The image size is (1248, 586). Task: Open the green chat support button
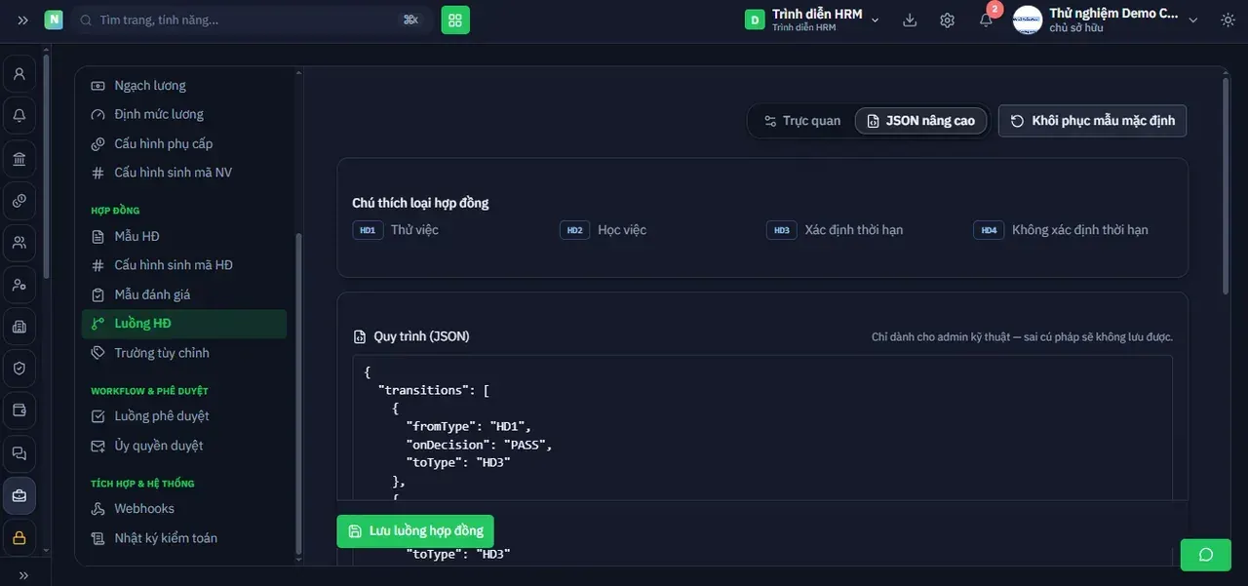tap(1205, 555)
